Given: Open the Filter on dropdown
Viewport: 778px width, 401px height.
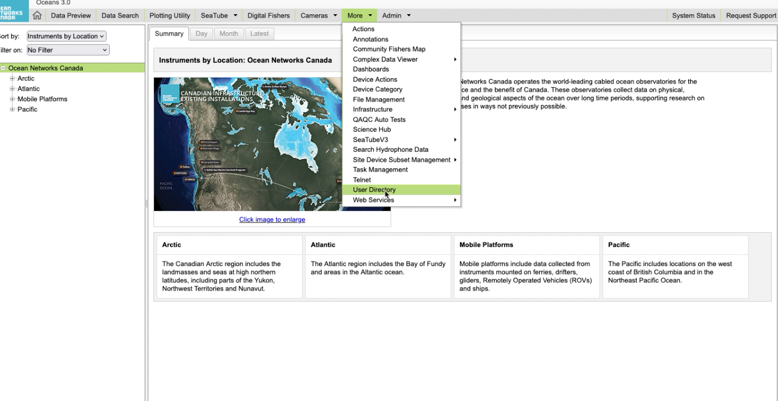Looking at the screenshot, I should pos(68,50).
